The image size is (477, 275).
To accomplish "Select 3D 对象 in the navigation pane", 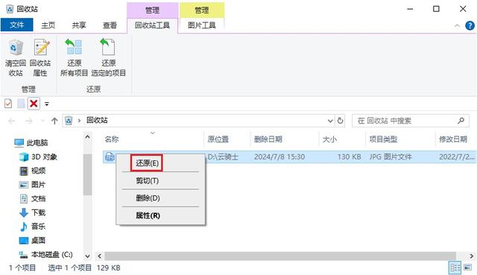I will 38,157.
